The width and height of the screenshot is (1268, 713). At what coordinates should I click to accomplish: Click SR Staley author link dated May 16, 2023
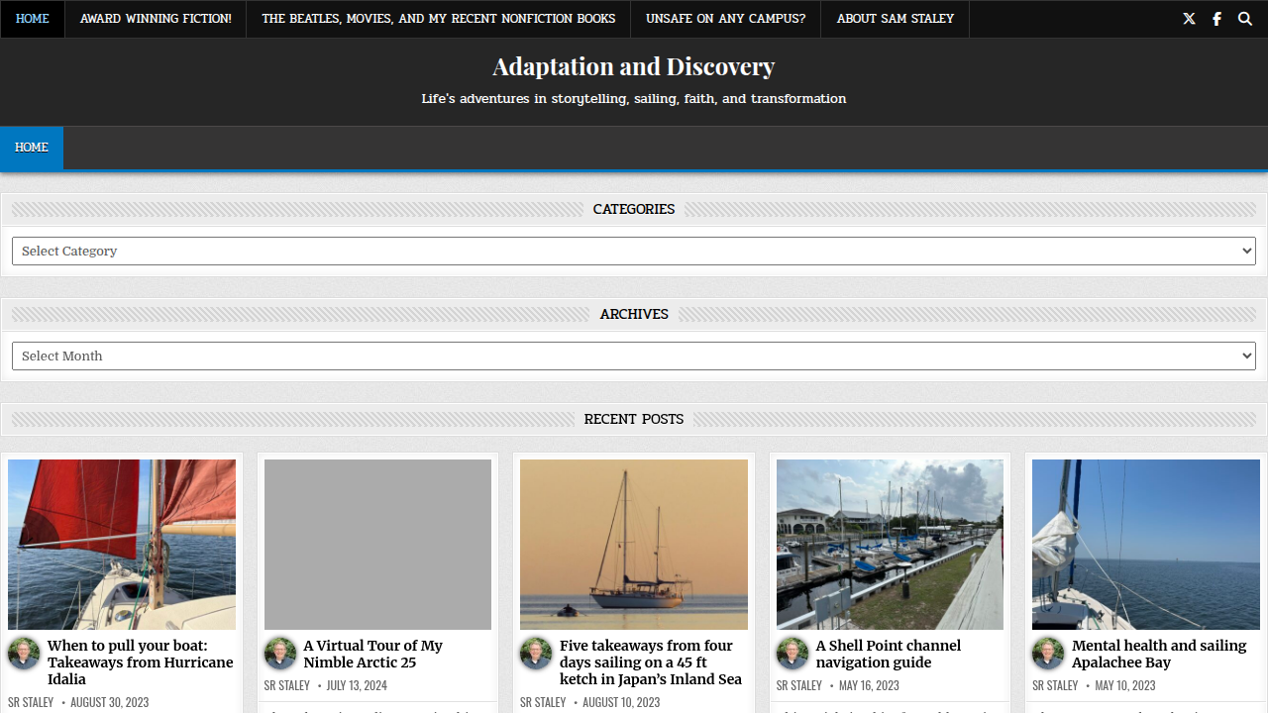tap(799, 685)
